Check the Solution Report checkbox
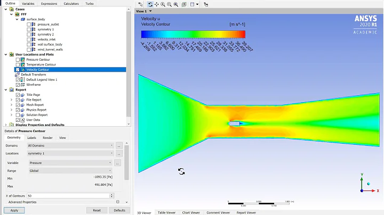 [x=18, y=115]
